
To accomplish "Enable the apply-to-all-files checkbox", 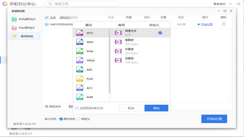I will point(77,108).
